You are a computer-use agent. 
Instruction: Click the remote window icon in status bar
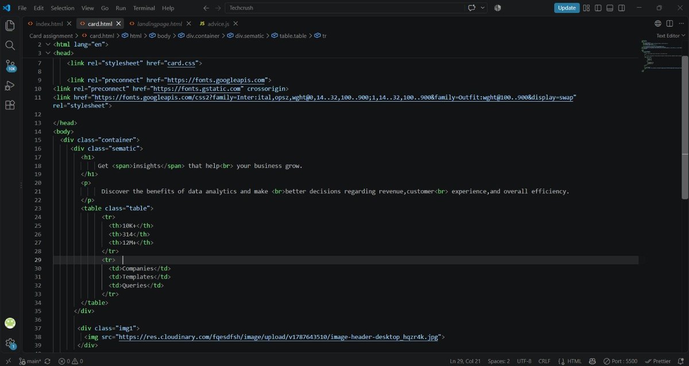7,361
